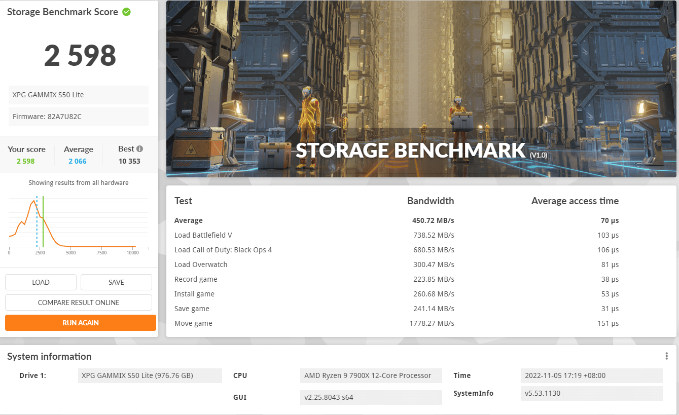Click the Storage Benchmark banner image
Screen dimensions: 679x415
421,89
